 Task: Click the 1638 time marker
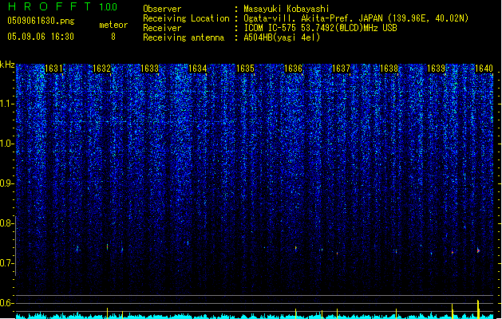point(389,69)
